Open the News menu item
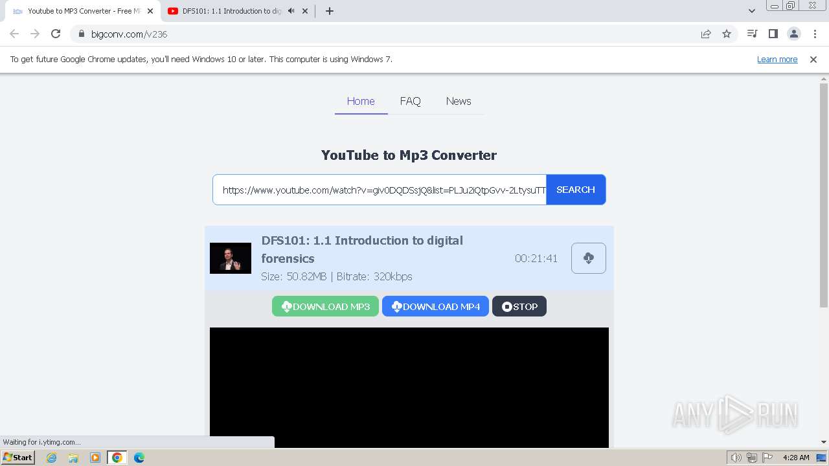 click(459, 101)
